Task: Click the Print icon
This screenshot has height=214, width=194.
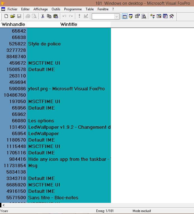Action: tap(28, 16)
